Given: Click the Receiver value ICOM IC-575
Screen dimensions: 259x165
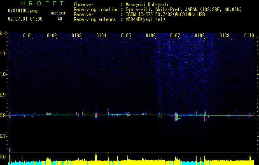Looking at the screenshot, I should pyautogui.click(x=140, y=14).
